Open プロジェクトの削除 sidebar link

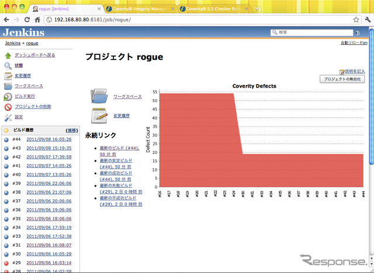[33, 106]
